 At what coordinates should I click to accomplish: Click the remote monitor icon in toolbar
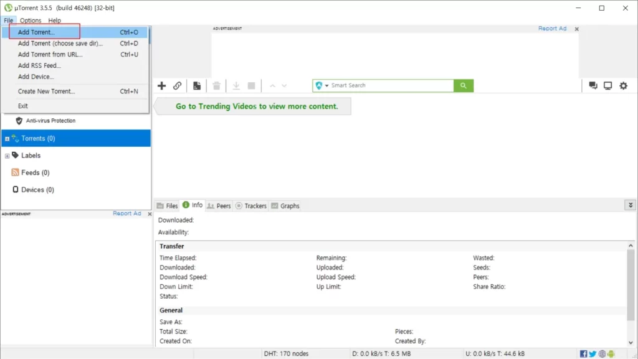608,86
